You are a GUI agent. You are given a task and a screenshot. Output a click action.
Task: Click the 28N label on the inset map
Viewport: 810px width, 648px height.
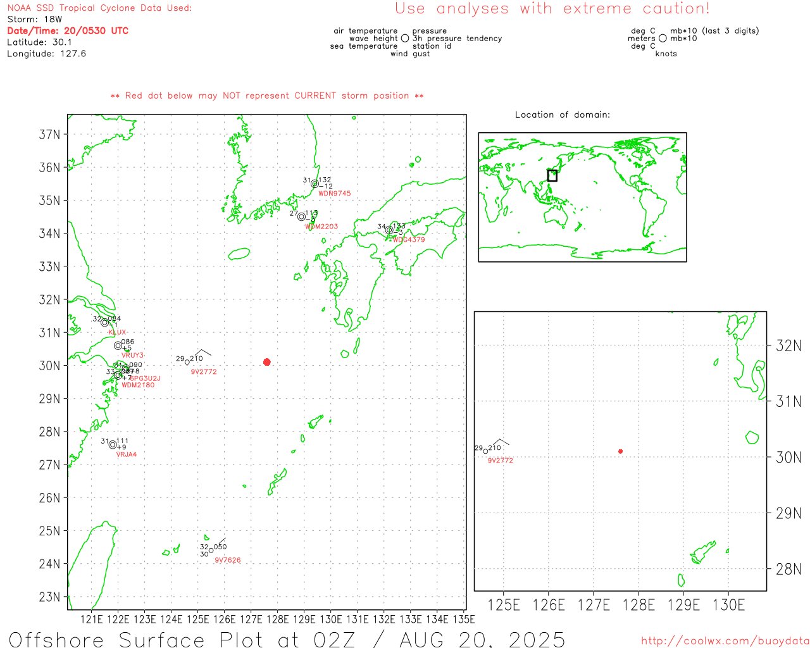click(788, 569)
